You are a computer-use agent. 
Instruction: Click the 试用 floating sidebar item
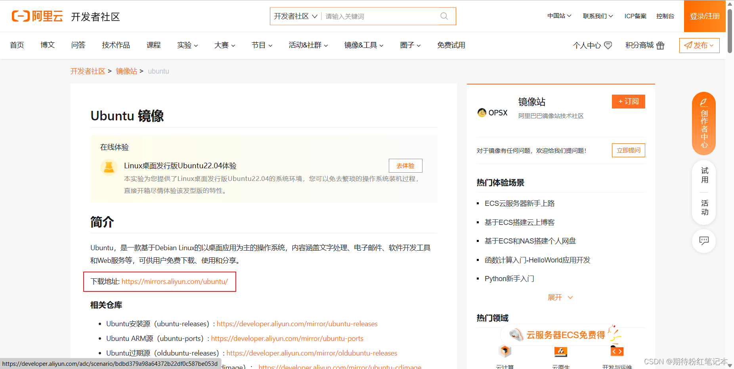pos(704,175)
